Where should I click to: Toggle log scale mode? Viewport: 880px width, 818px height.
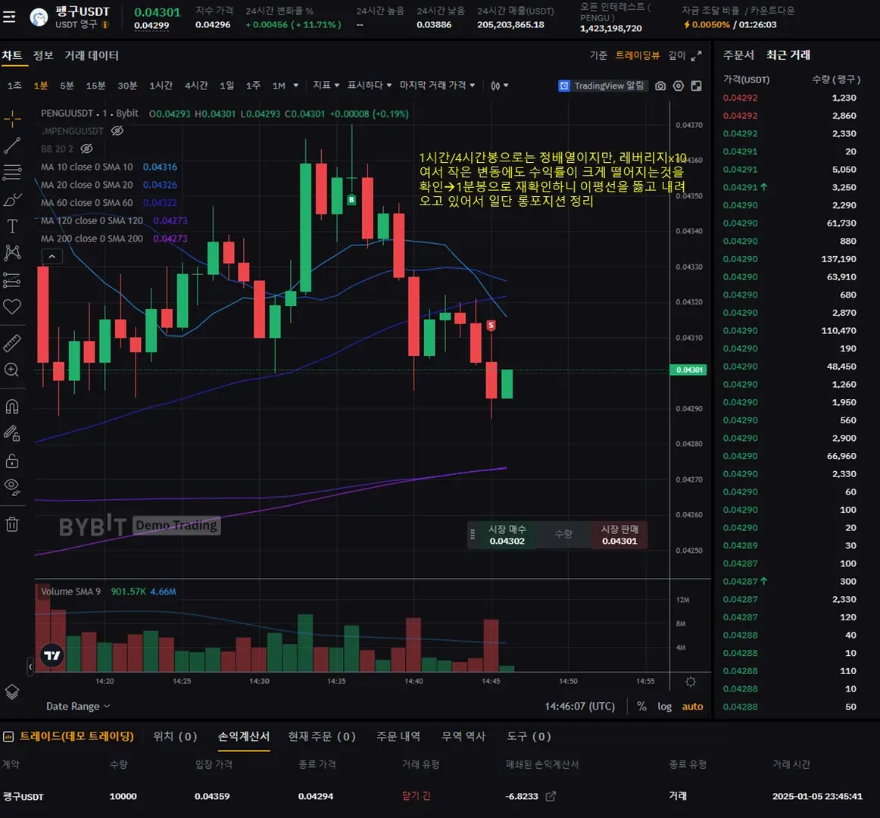click(664, 706)
